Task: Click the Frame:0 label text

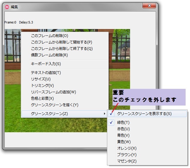Action: [x=10, y=22]
